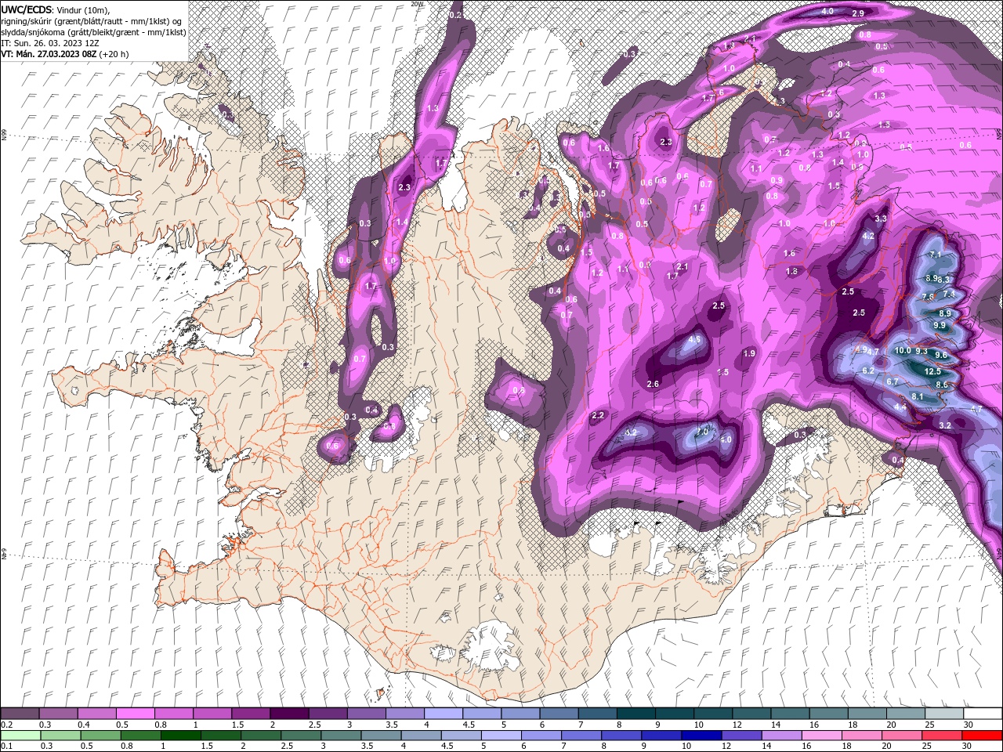Click the bright pink 0.5 snow legend swatch

(x=135, y=714)
